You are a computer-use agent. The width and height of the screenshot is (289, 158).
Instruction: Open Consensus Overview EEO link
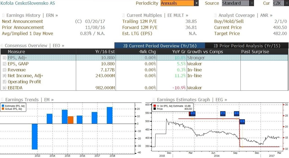[34, 46]
